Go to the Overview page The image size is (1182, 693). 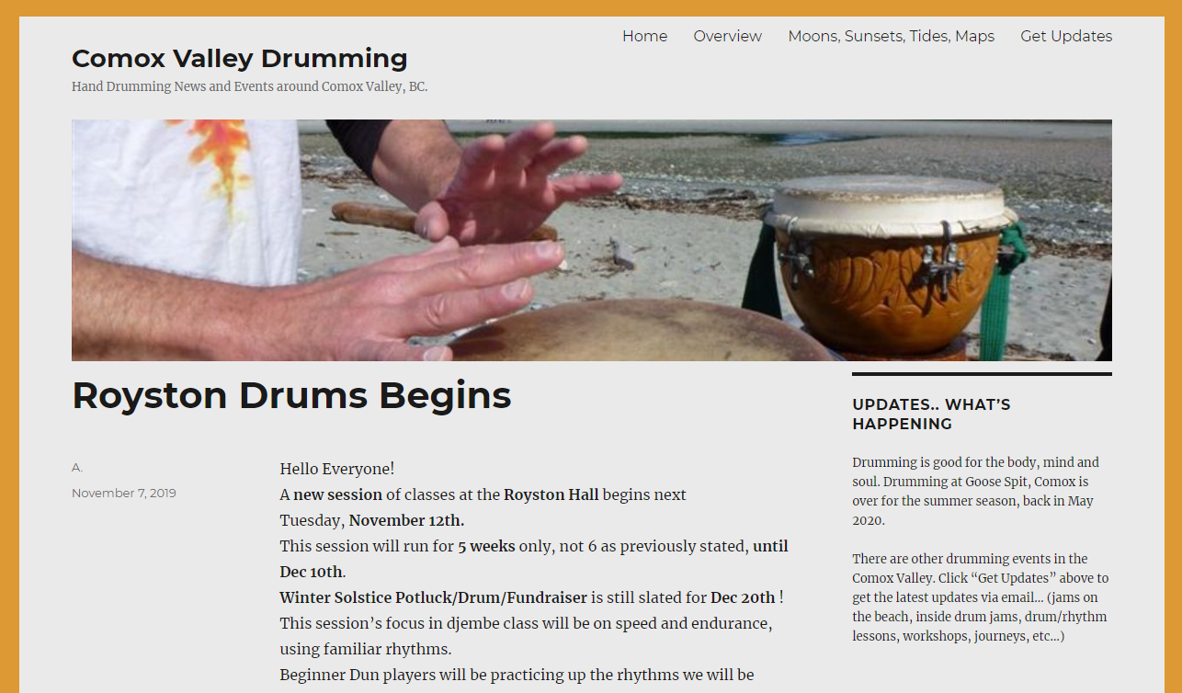click(x=727, y=37)
